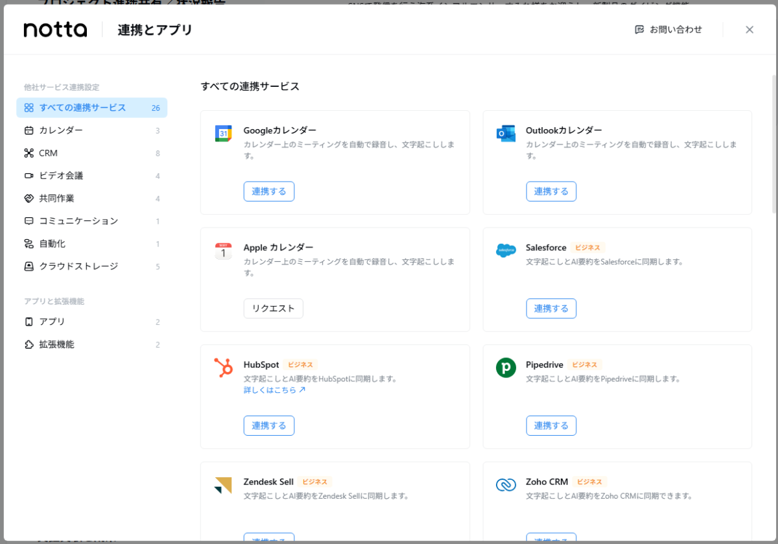This screenshot has height=544, width=778.
Task: Open the HubSpot 詳しくはこちら link
Action: [274, 390]
